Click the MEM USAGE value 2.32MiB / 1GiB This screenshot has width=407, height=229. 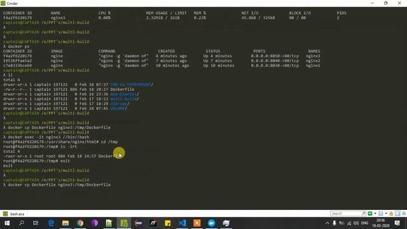tap(163, 18)
